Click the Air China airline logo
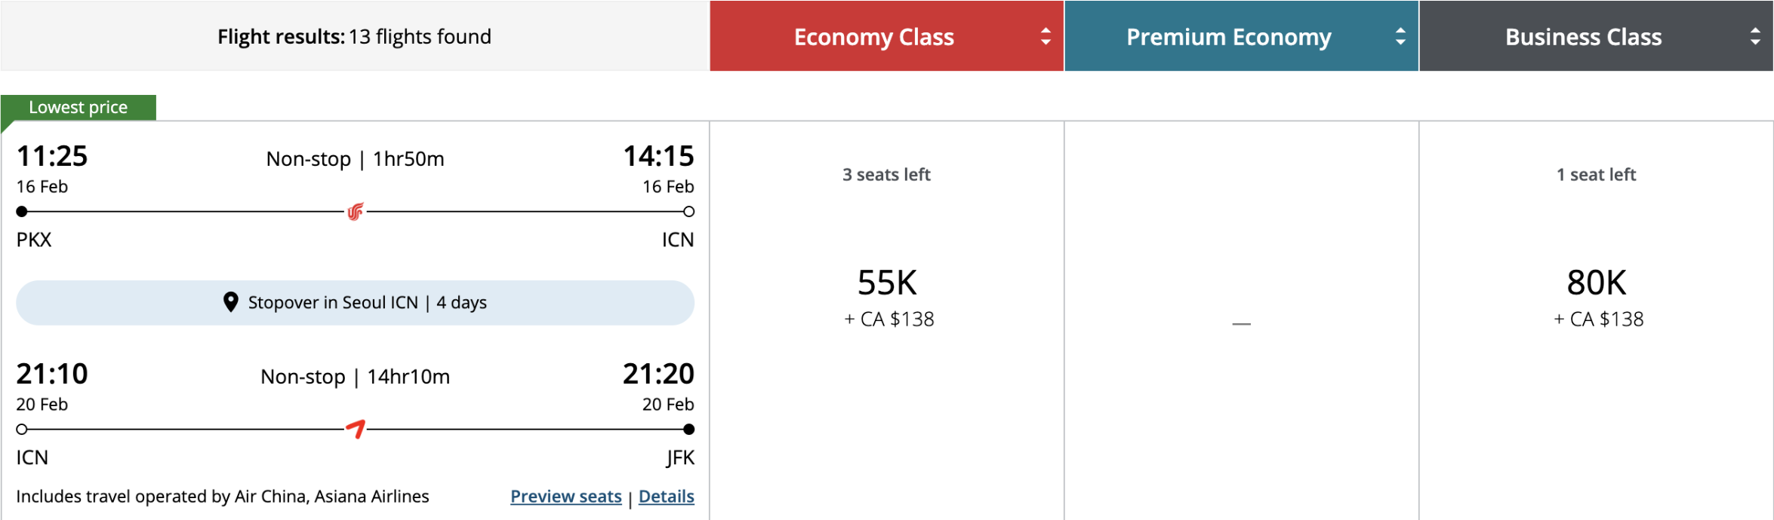 coord(356,212)
